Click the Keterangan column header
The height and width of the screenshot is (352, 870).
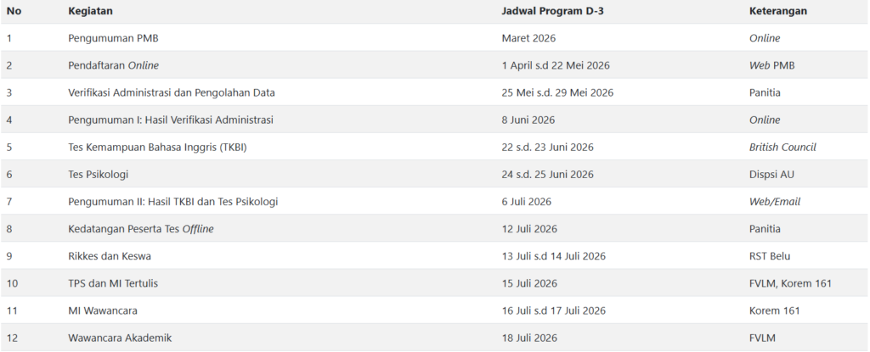[777, 11]
